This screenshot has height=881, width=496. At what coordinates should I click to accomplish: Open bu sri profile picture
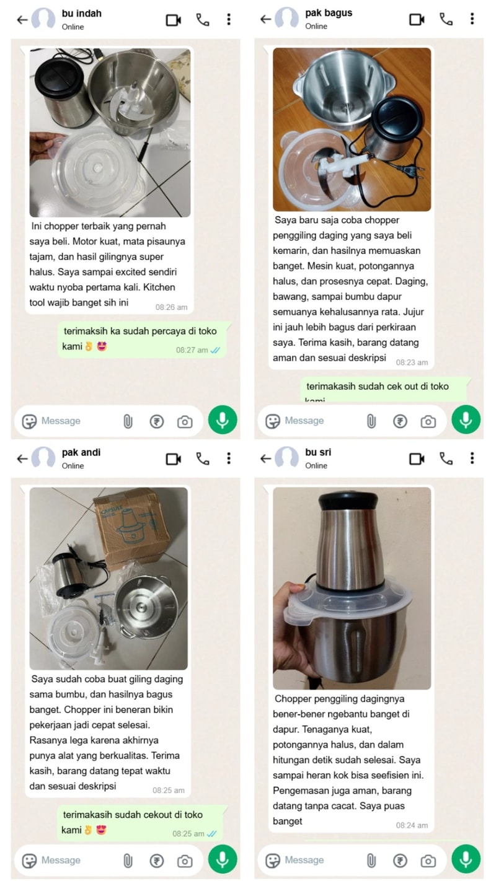(286, 458)
